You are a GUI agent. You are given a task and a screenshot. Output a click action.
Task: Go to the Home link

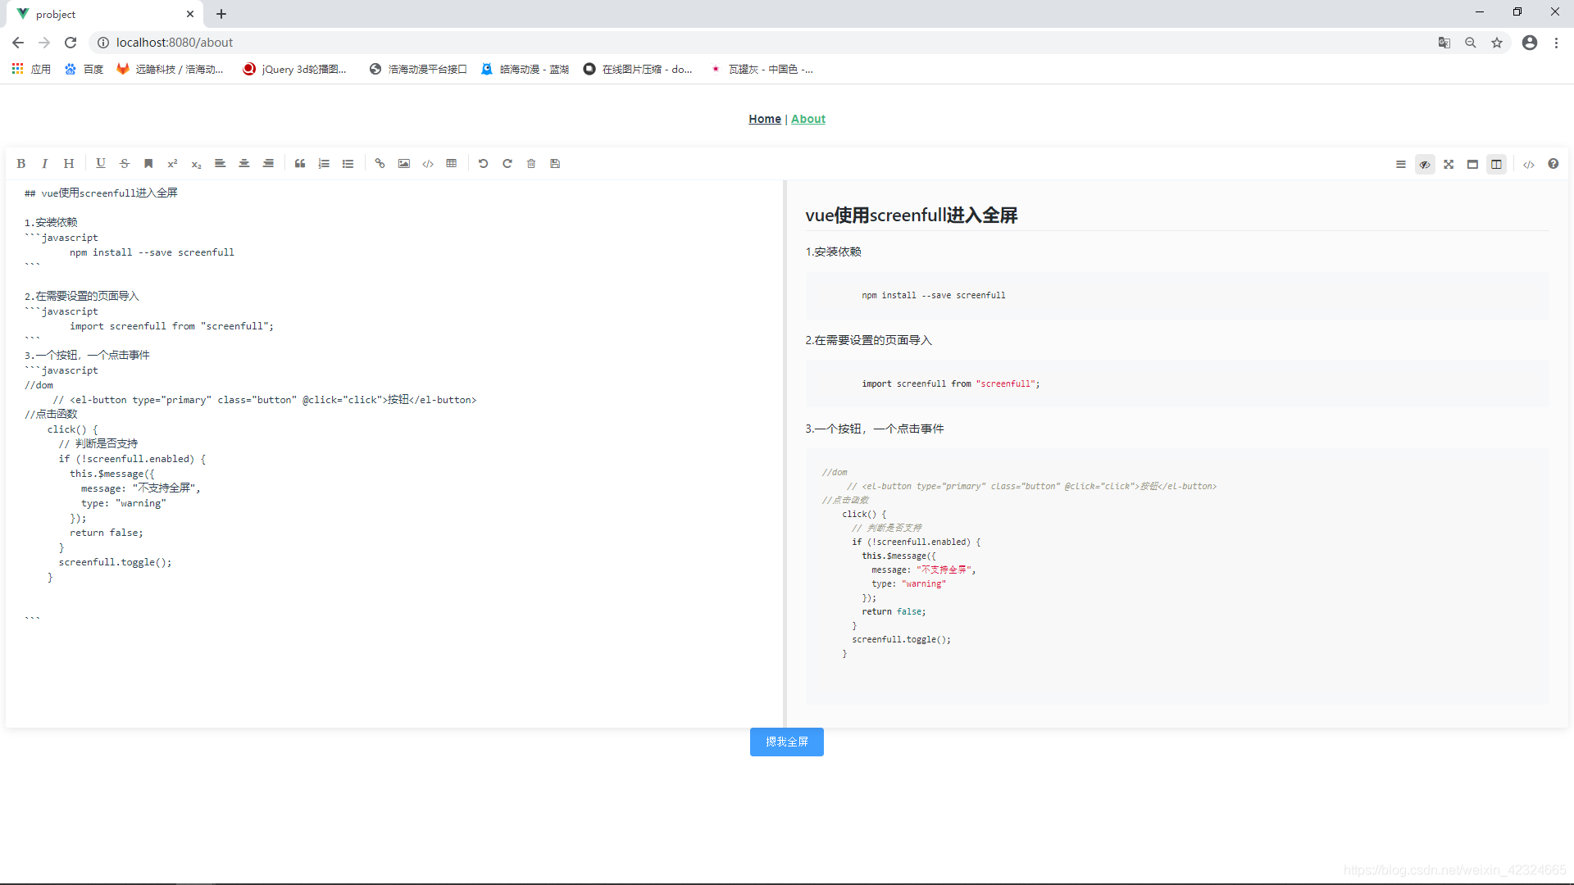[x=765, y=119]
